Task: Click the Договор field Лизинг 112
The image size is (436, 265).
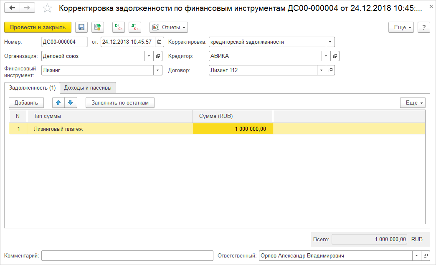Action: (x=263, y=70)
